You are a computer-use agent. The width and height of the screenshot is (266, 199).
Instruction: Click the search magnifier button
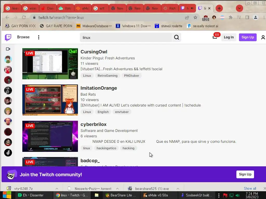tap(176, 37)
